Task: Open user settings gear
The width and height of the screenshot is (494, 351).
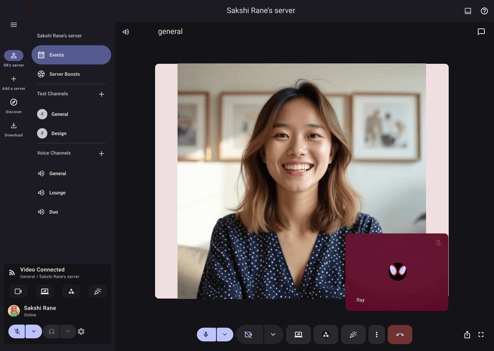Action: tap(81, 331)
